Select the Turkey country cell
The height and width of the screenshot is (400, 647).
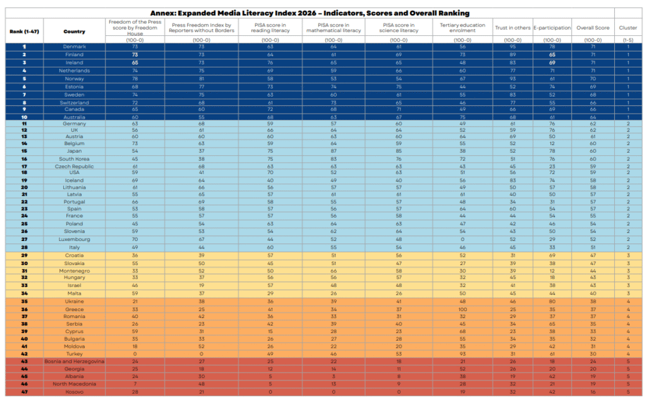click(75, 354)
